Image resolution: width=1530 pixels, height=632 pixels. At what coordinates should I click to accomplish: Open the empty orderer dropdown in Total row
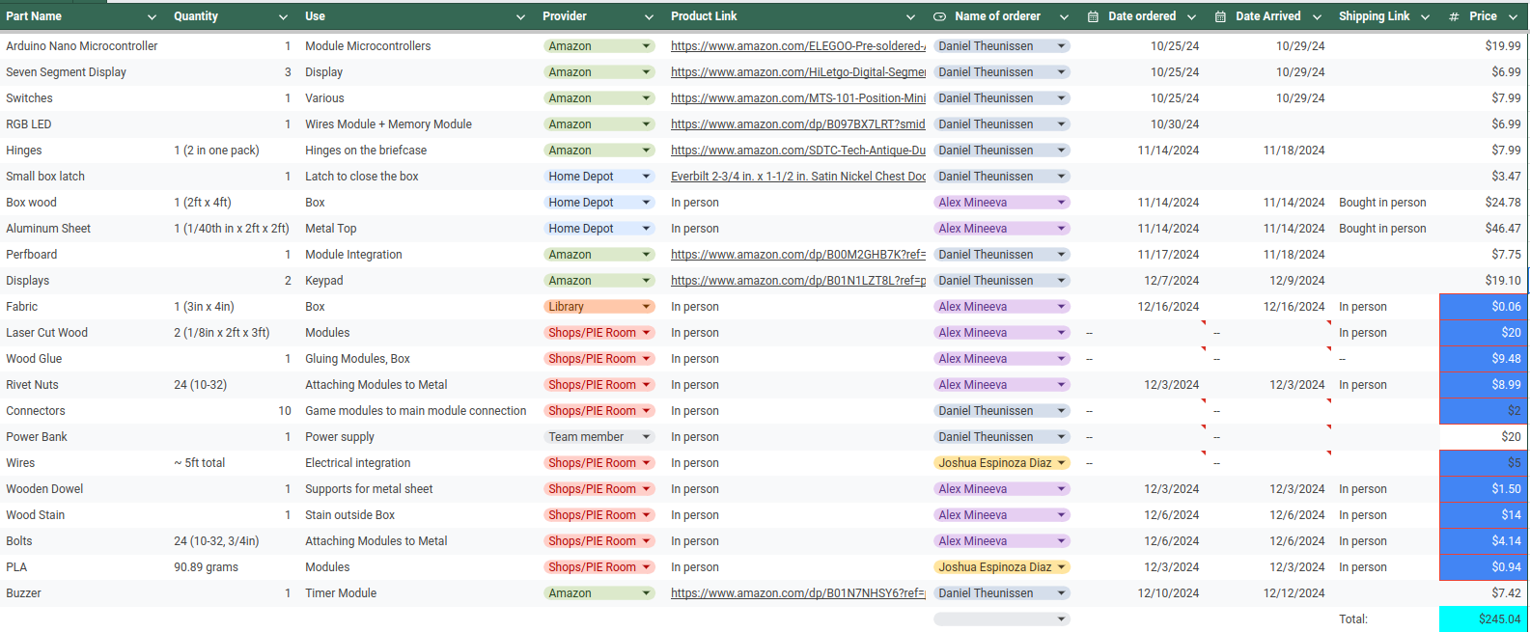pyautogui.click(x=1001, y=619)
